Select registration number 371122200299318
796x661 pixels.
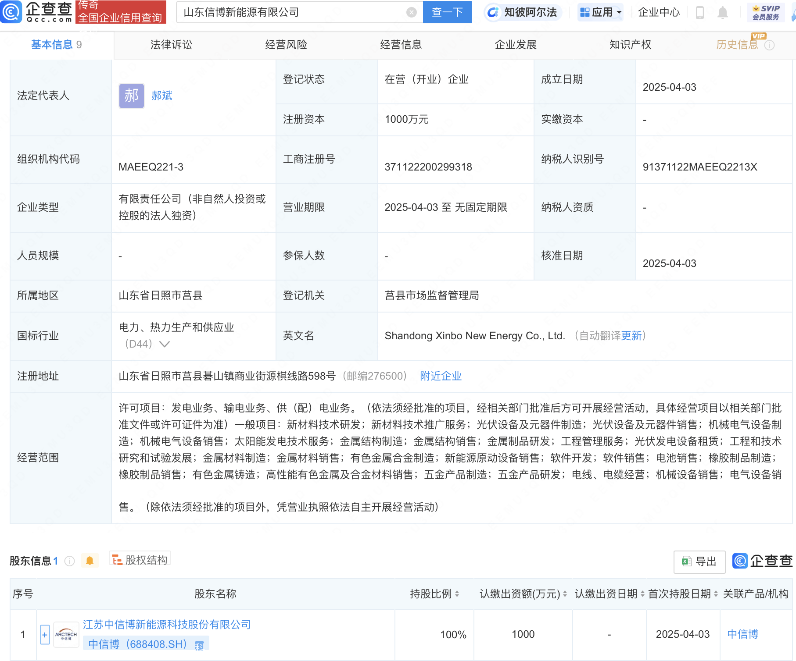428,167
